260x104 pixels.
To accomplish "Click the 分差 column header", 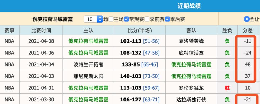I will pos(248,30).
